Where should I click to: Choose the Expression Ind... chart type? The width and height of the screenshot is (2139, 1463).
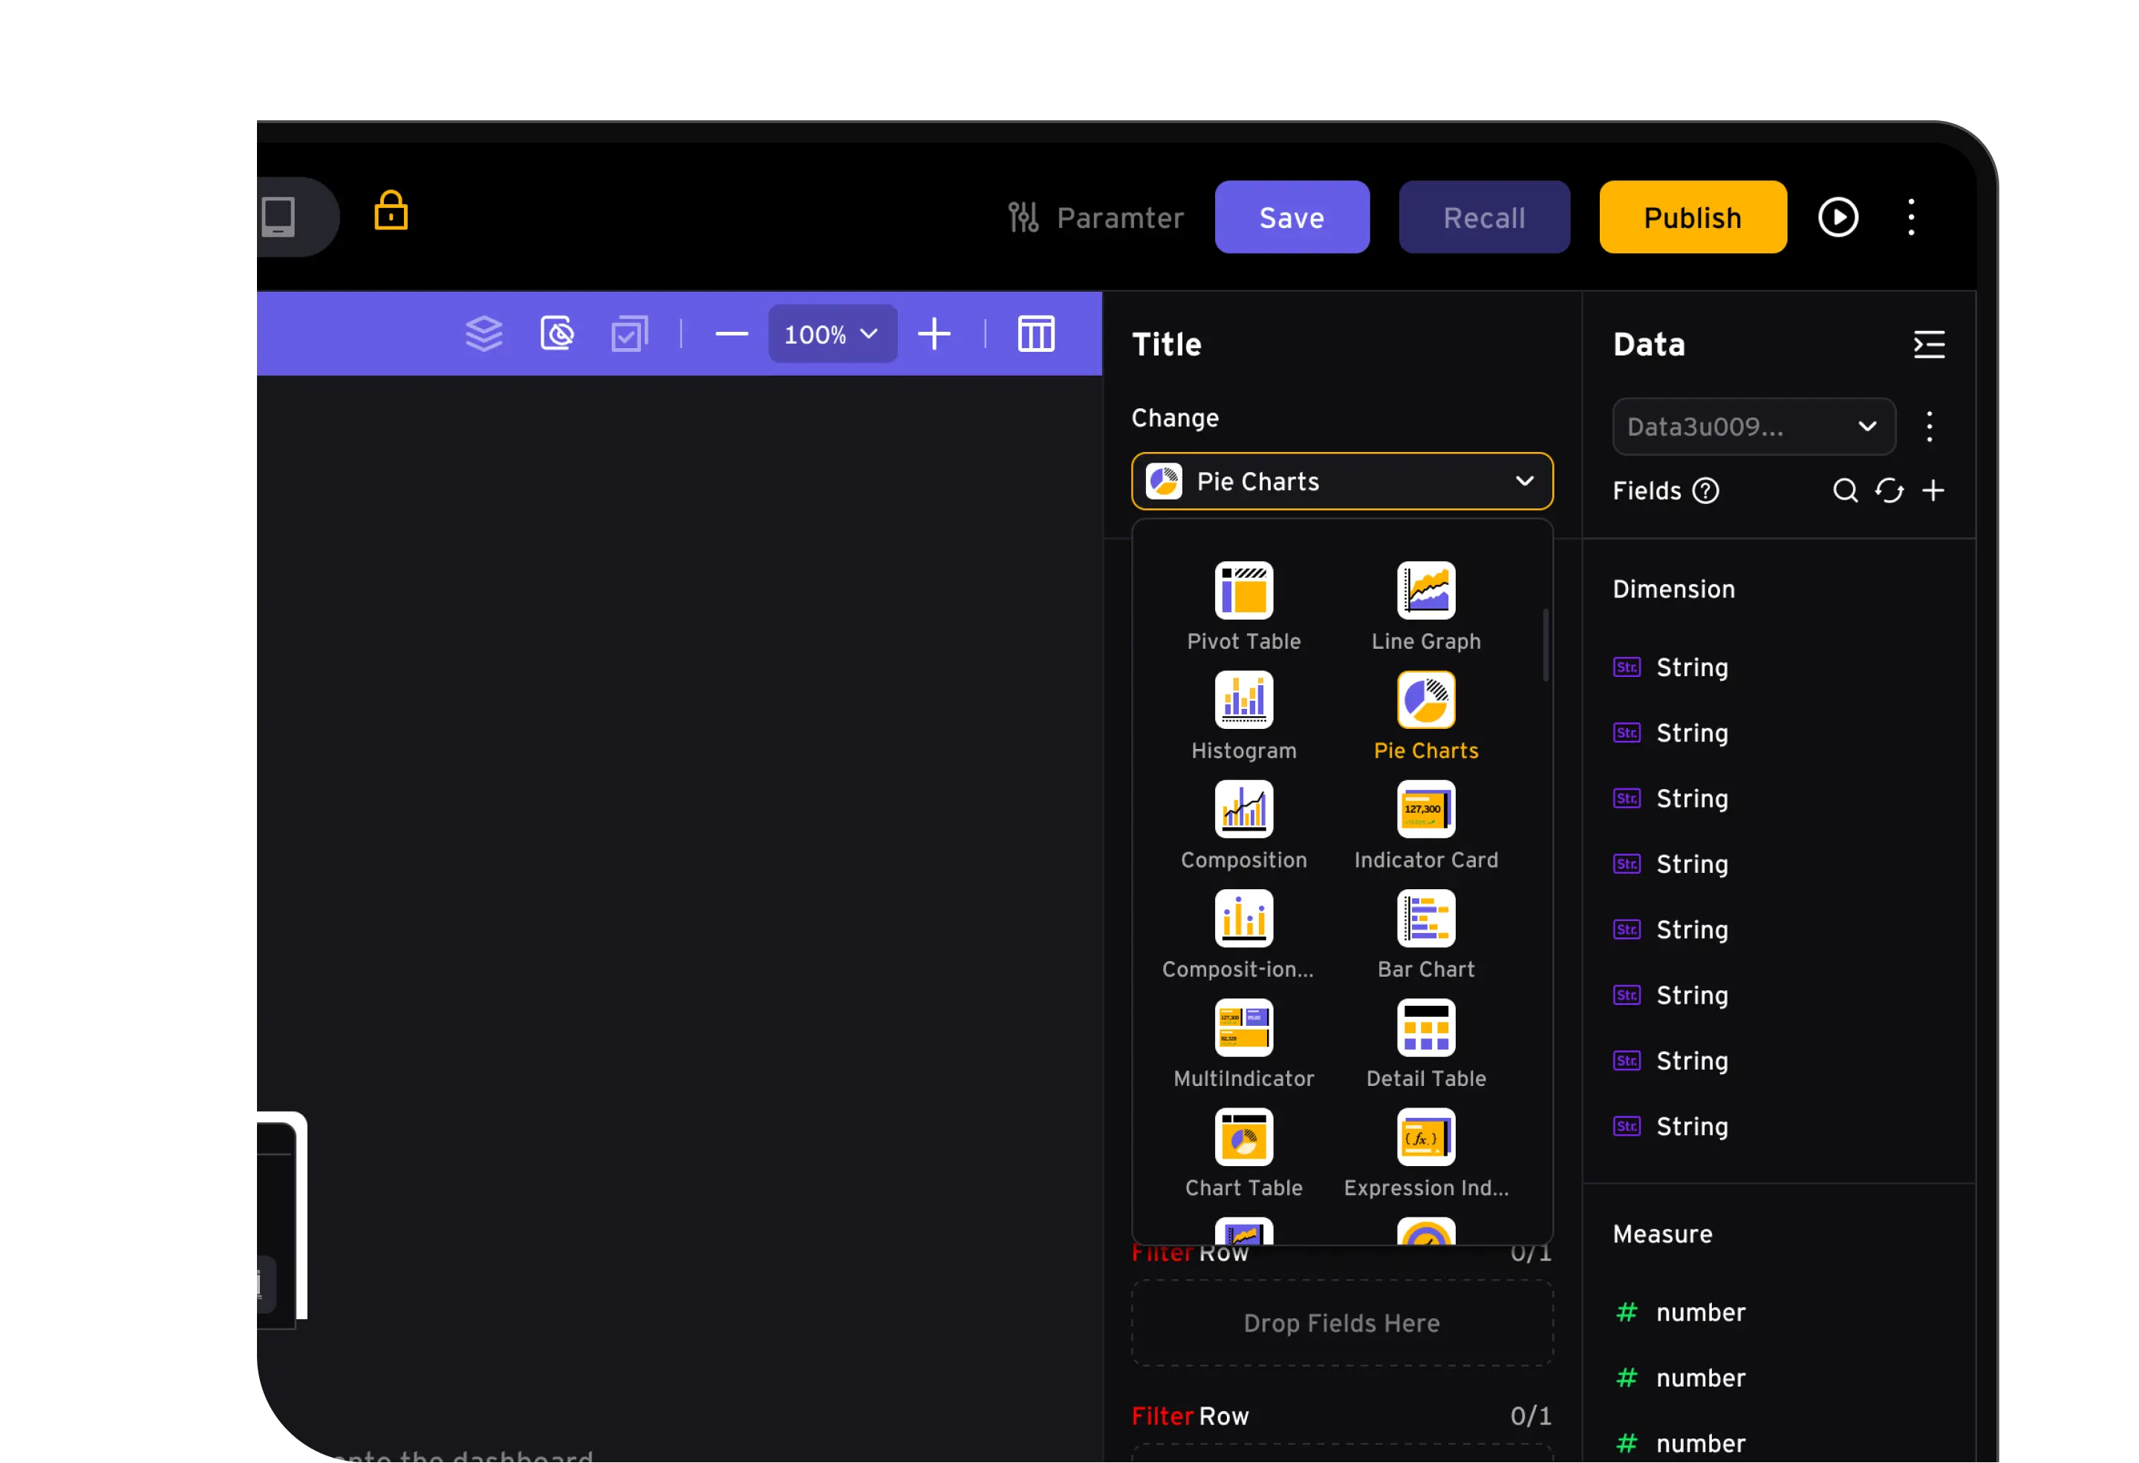[x=1426, y=1155]
